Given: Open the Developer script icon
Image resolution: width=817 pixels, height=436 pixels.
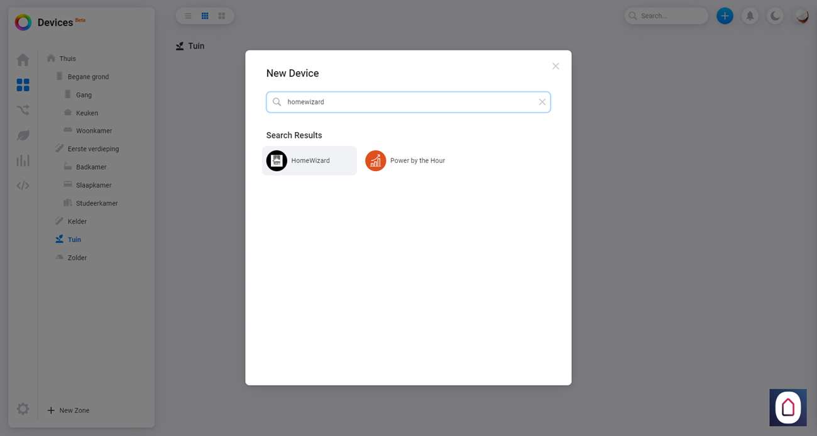Looking at the screenshot, I should pos(23,186).
